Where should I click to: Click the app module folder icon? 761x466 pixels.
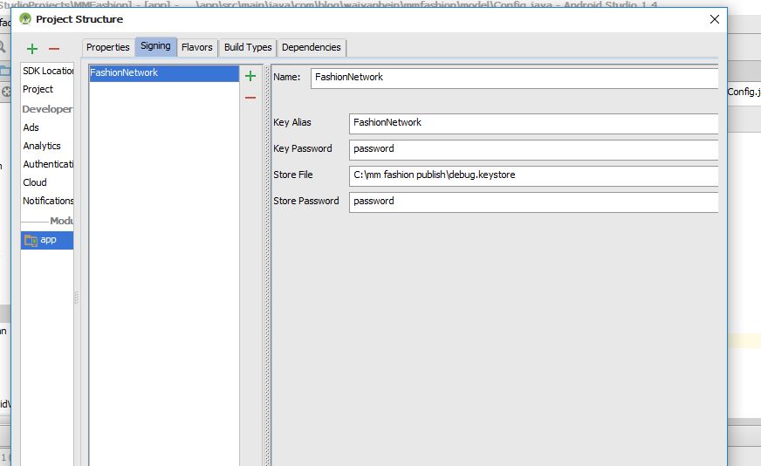click(x=31, y=240)
